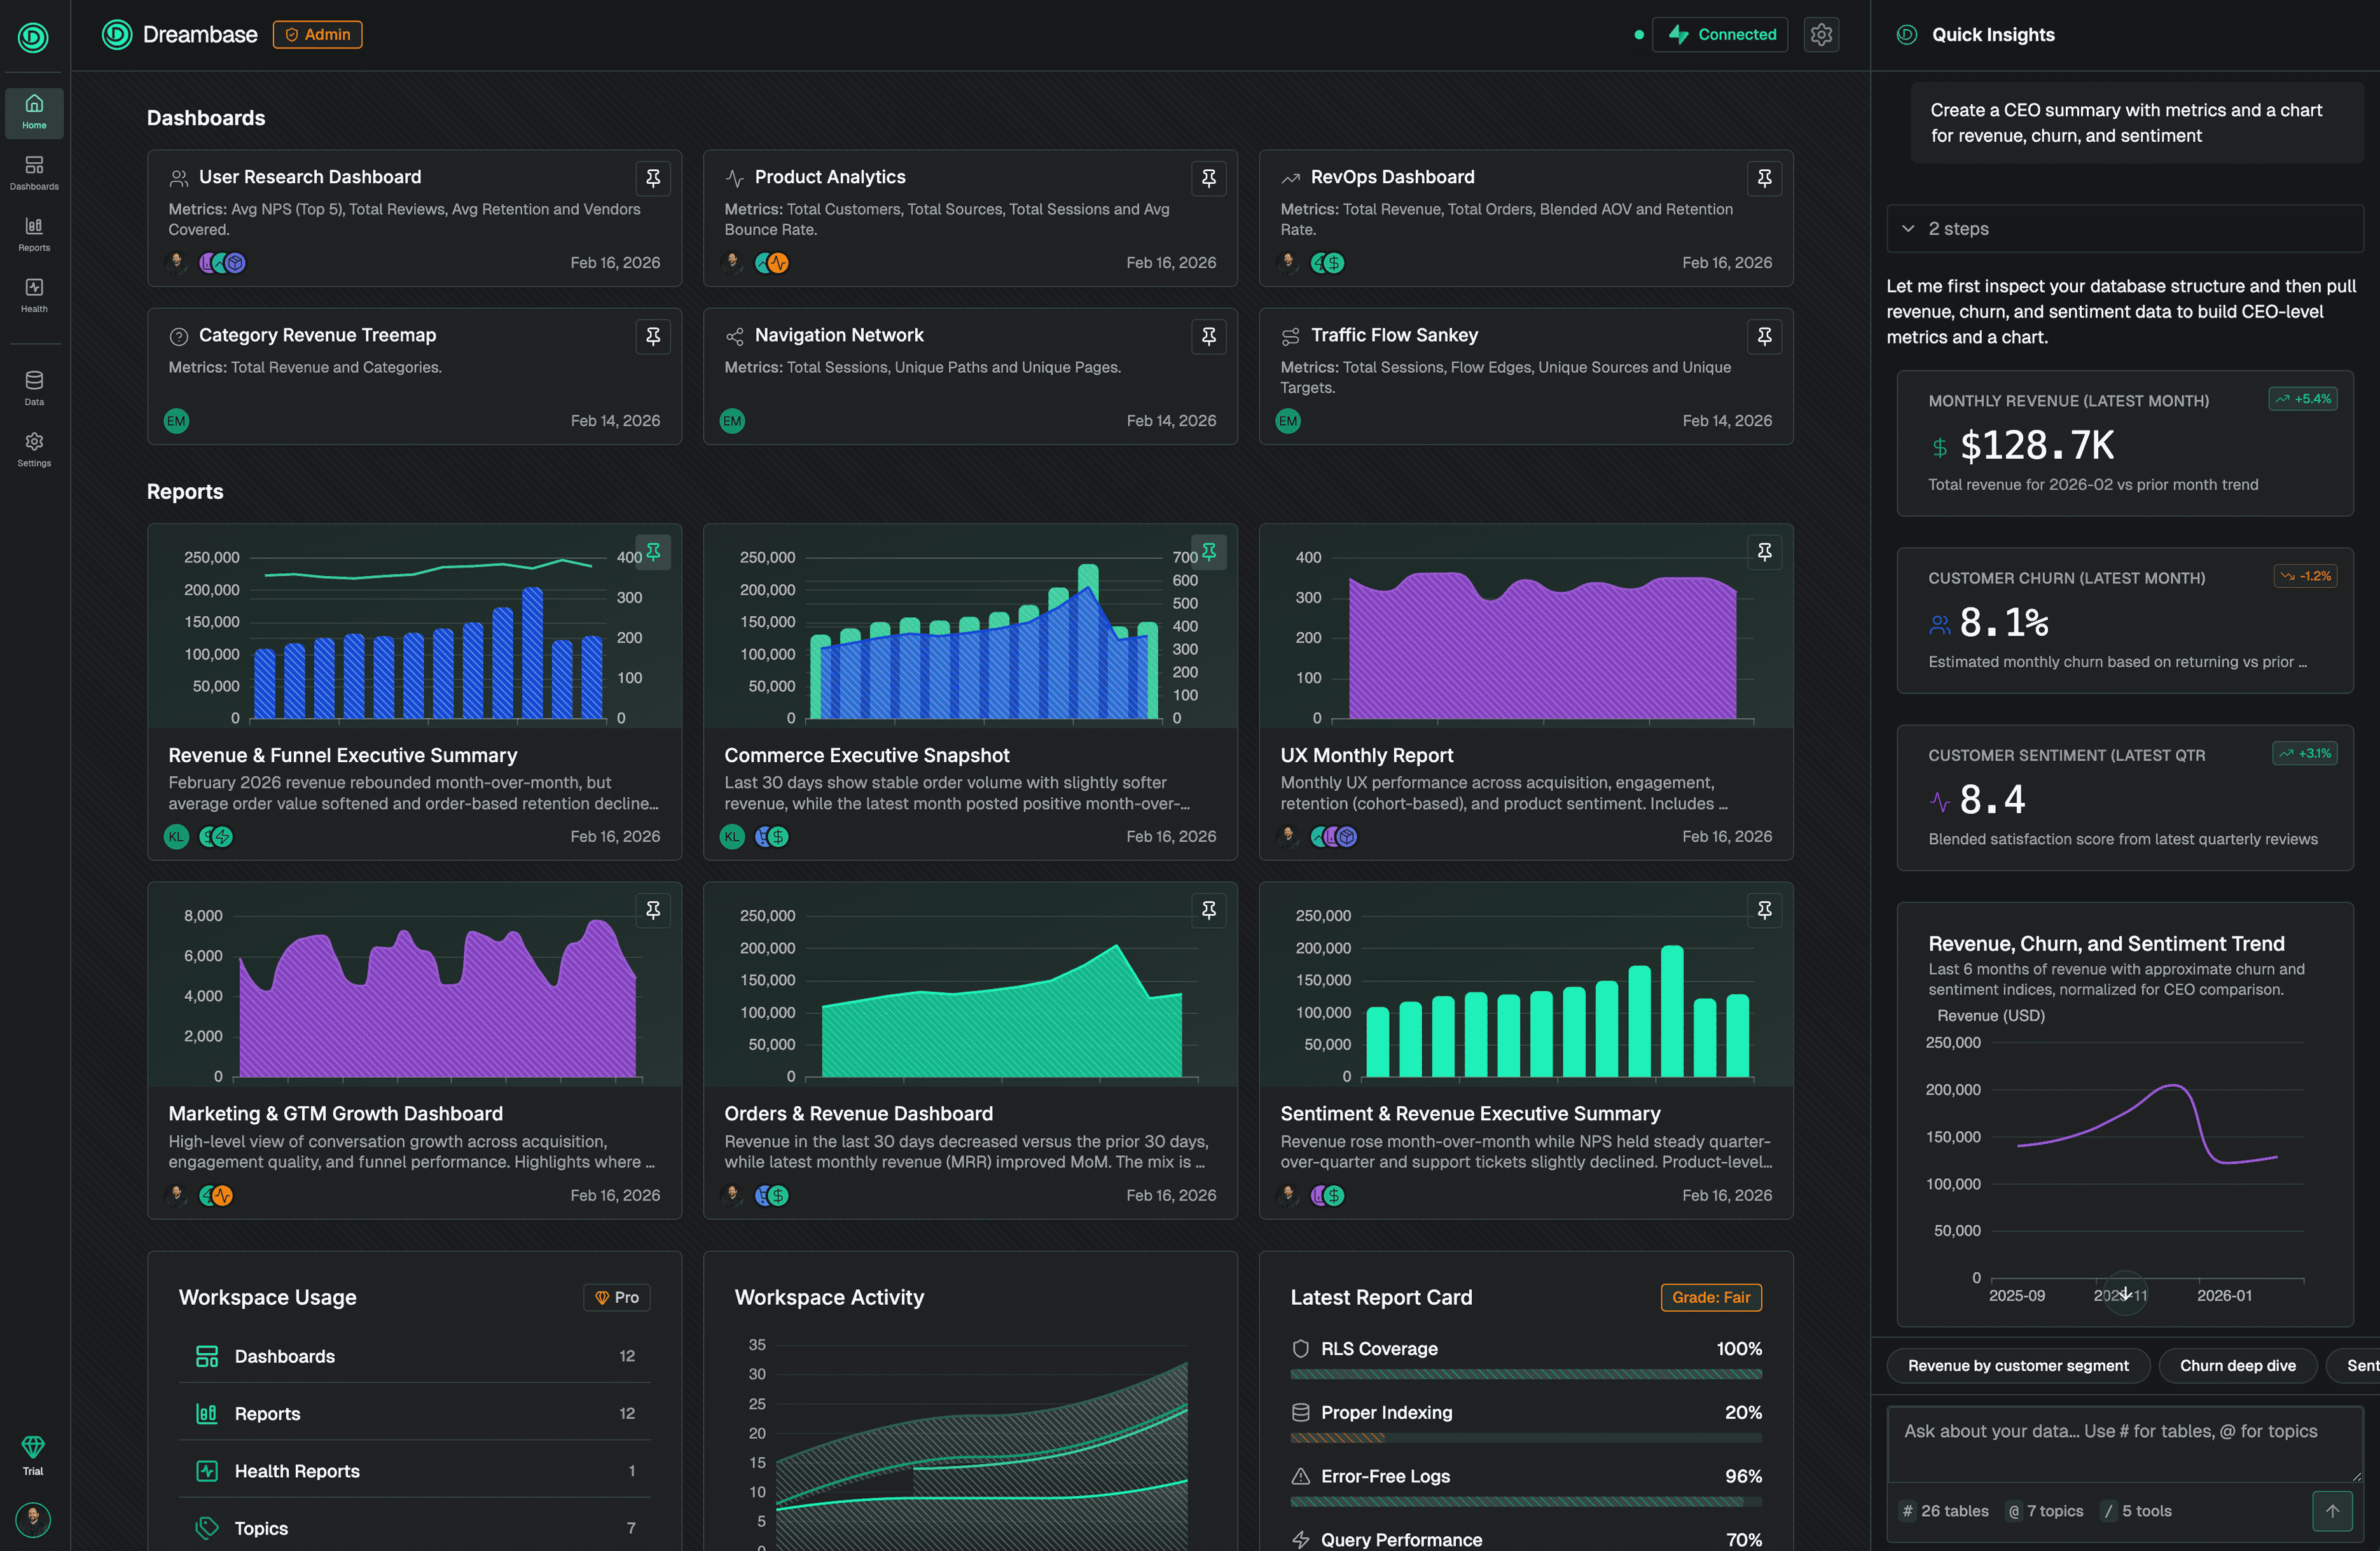The height and width of the screenshot is (1551, 2380).
Task: Pin the Traffic Flow Sankey dashboard
Action: tap(1764, 336)
